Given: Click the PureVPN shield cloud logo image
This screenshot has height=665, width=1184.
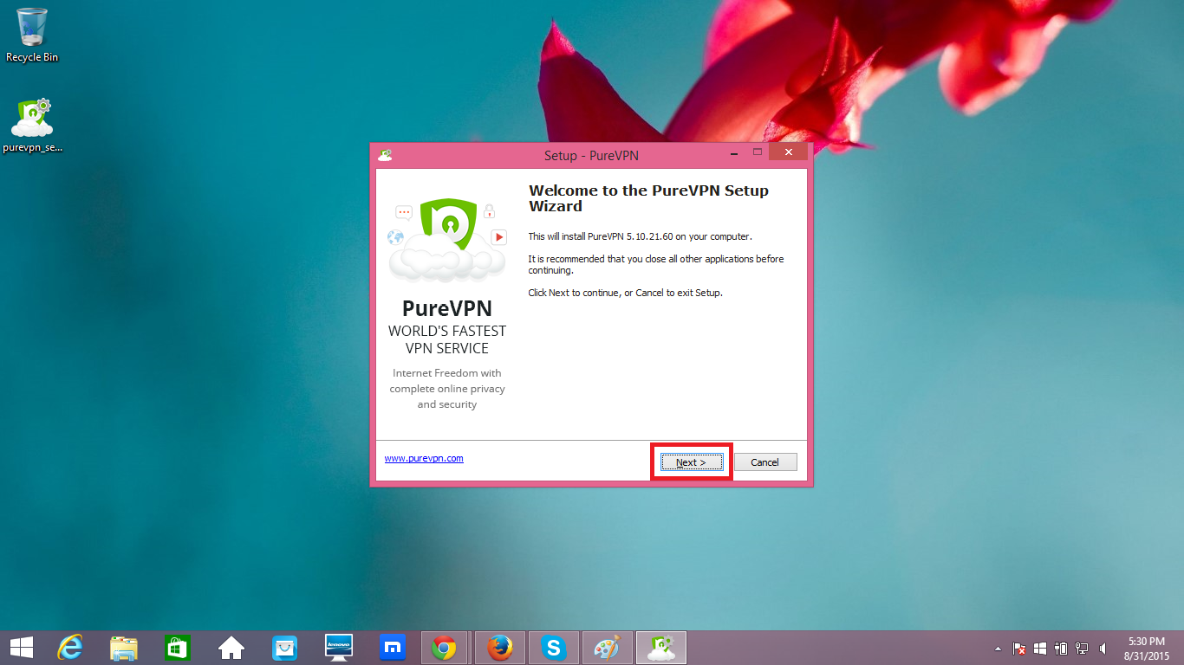Looking at the screenshot, I should (447, 240).
